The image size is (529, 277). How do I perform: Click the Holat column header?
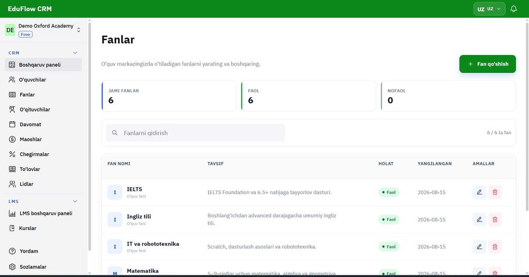tap(386, 163)
